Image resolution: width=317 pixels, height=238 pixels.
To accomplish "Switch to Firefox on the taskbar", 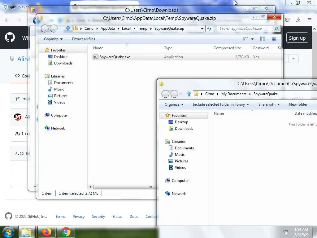I will (x=46, y=232).
